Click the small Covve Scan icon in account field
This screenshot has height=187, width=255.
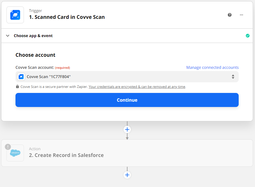21,77
